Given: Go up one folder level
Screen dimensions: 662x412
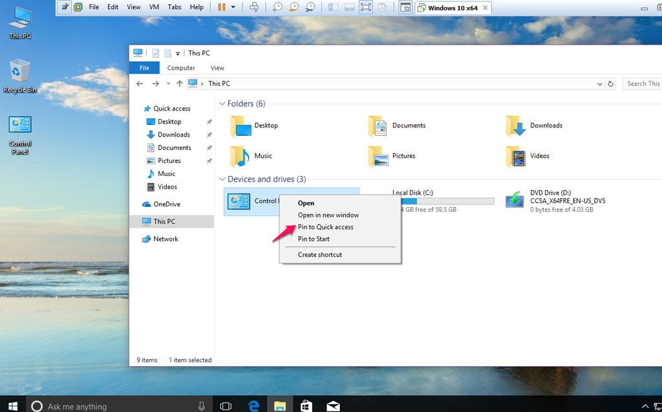Looking at the screenshot, I should point(180,83).
